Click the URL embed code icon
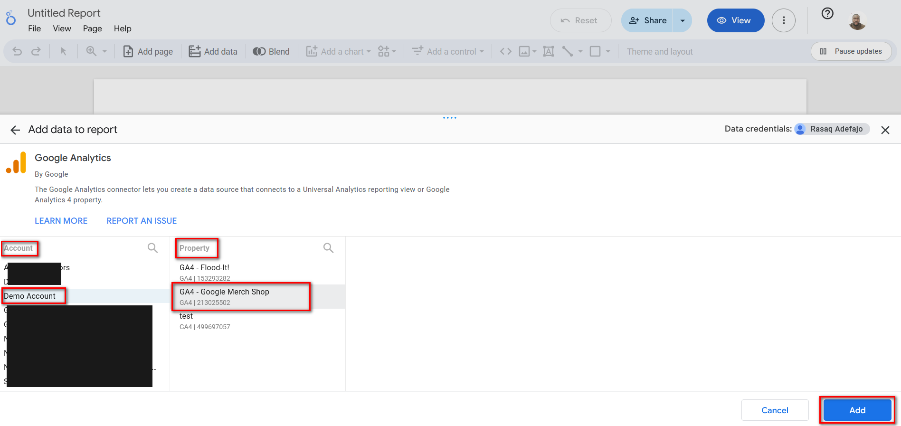This screenshot has height=426, width=901. 506,51
